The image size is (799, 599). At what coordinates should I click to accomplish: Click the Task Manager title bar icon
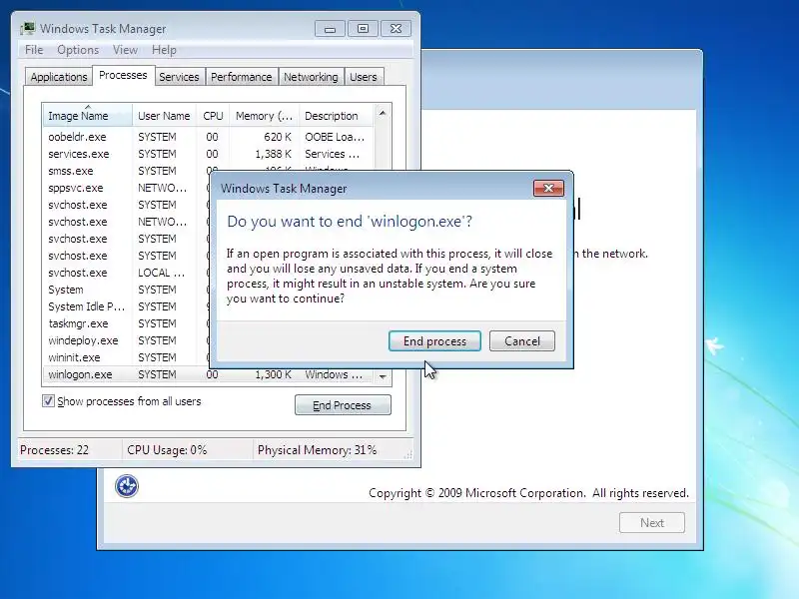point(28,29)
